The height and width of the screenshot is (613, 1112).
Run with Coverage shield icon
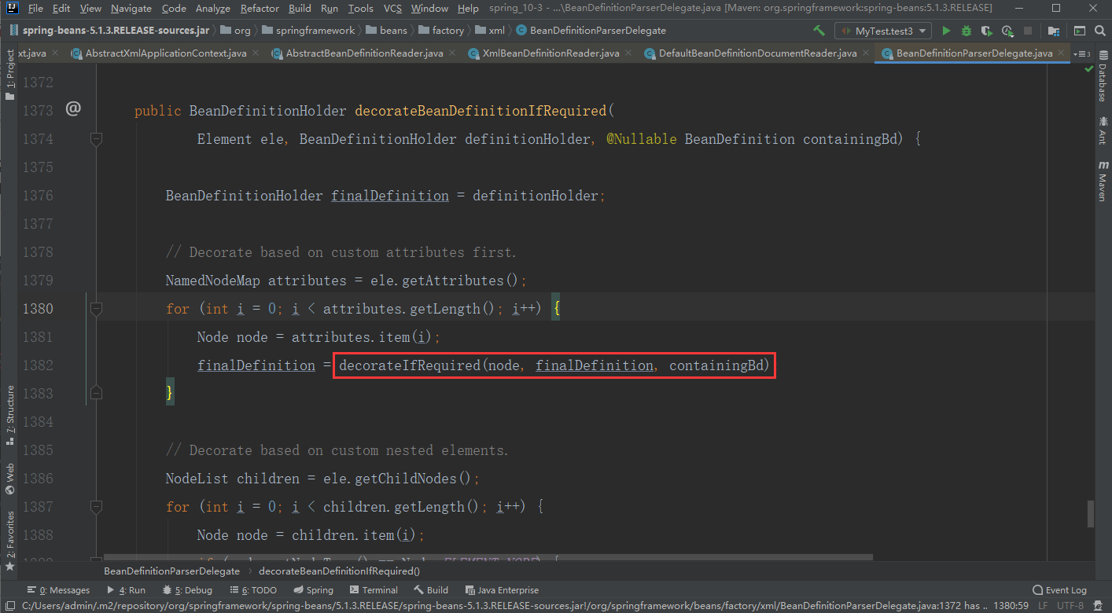click(987, 31)
